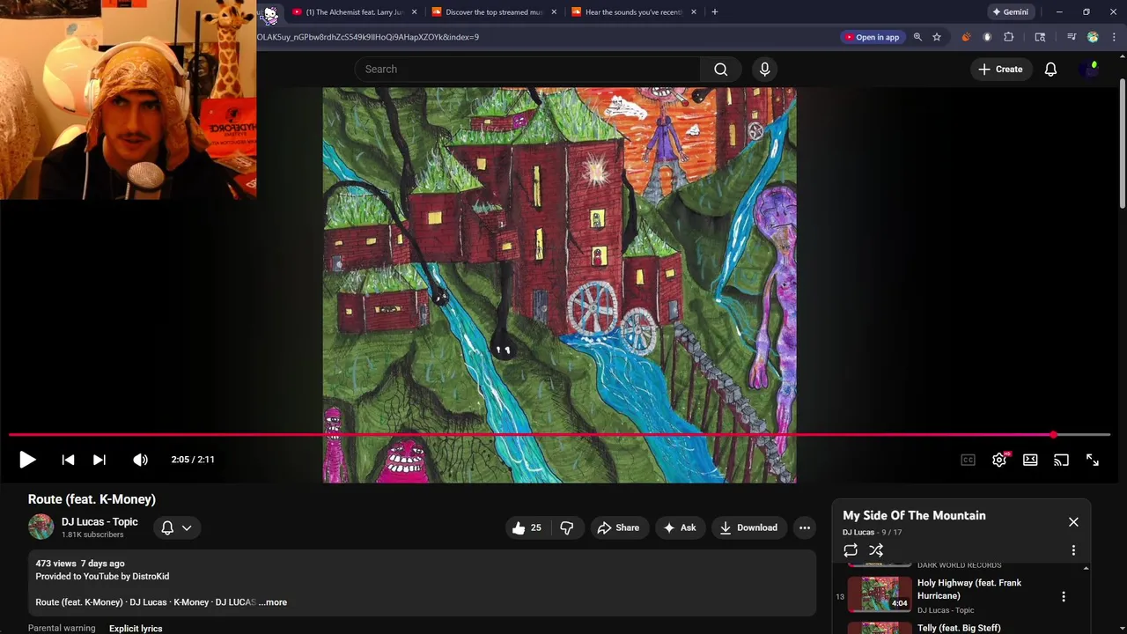Open DJ Lucas - Topic channel

99,522
